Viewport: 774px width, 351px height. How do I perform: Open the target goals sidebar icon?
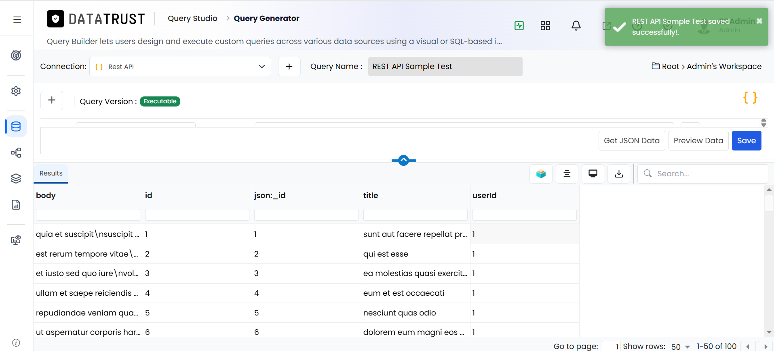tap(16, 55)
